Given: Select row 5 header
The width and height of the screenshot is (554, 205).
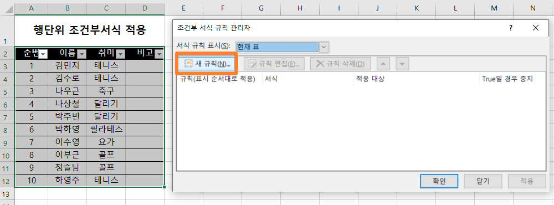Looking at the screenshot, I should click(7, 92).
